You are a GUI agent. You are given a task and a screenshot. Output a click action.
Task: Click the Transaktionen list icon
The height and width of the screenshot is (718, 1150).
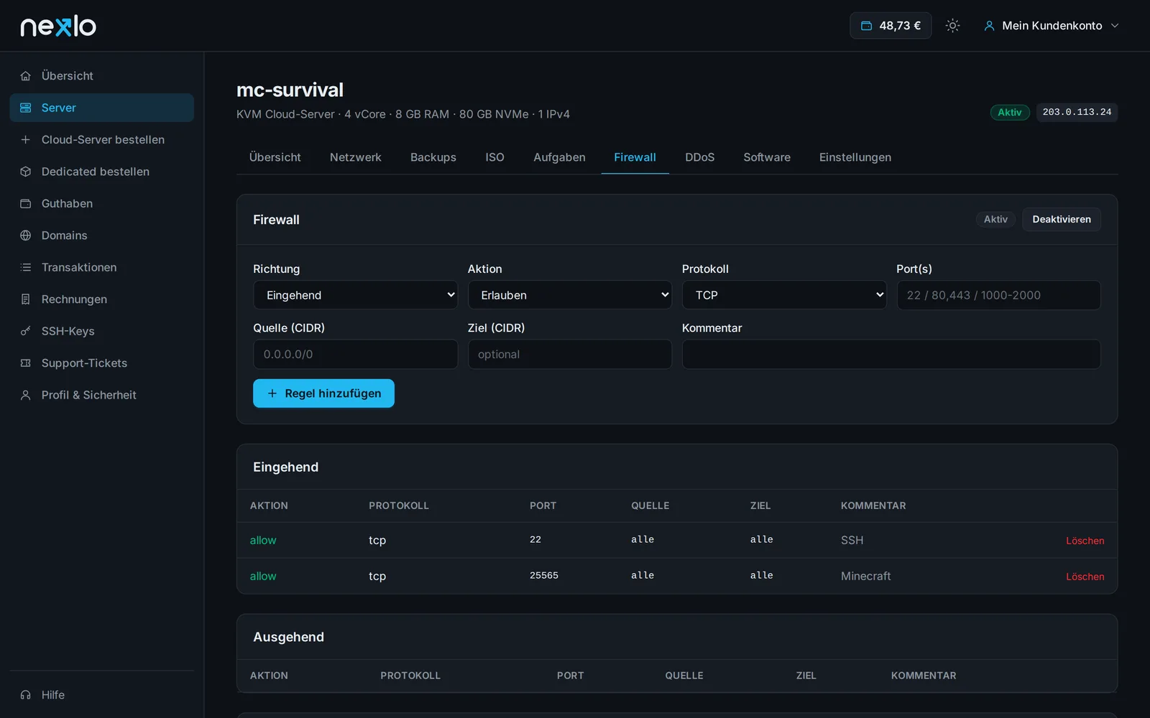26,268
